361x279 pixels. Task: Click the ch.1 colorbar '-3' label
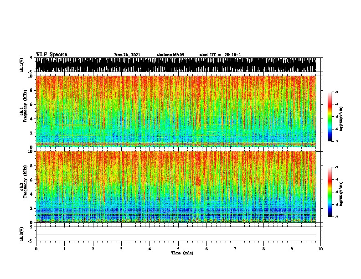pos(336,92)
